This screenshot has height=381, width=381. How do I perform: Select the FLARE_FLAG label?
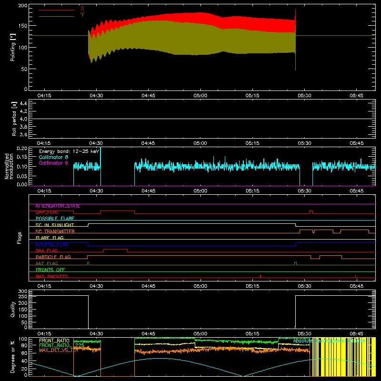pos(50,238)
